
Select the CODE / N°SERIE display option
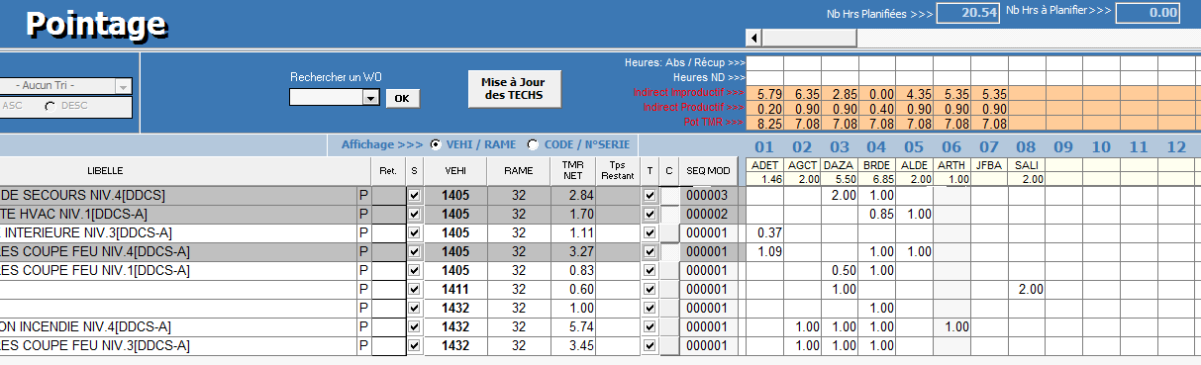click(x=533, y=144)
